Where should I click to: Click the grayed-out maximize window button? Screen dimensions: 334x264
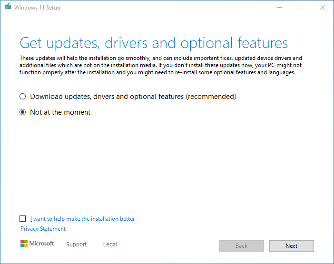point(301,8)
